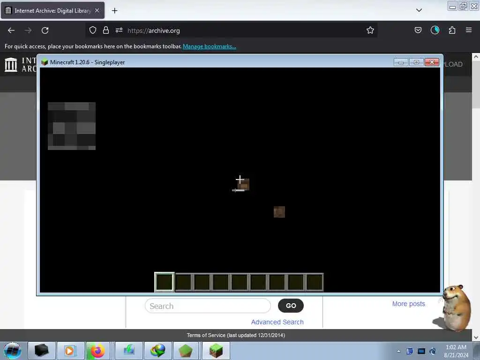Open the media player taskbar icon
This screenshot has width=480, height=360.
click(x=70, y=351)
